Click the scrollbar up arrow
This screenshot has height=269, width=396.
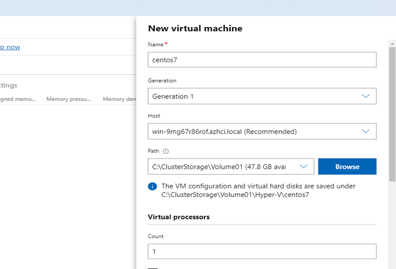point(392,43)
